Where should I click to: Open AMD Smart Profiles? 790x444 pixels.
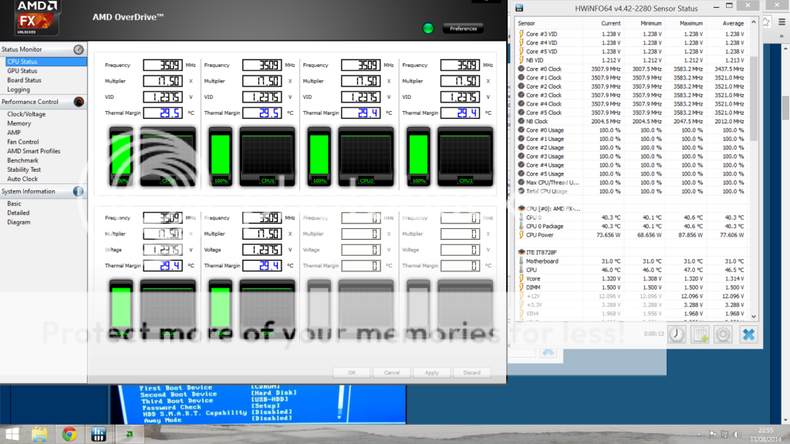(x=34, y=151)
